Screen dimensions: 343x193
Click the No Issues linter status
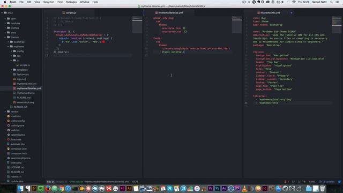76,182
